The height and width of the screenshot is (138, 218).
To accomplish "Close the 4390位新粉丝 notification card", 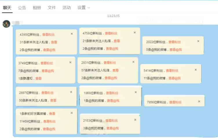I will (72, 34).
